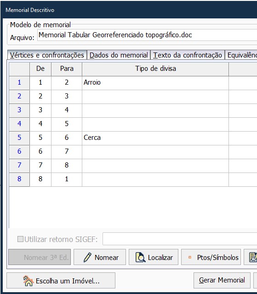Click the SIGEF return path field
This screenshot has width=257, height=294.
[180, 239]
